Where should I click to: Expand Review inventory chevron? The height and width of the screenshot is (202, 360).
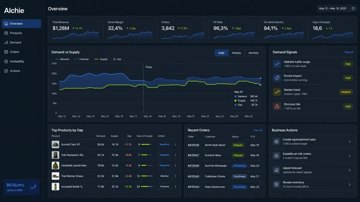coord(349,184)
